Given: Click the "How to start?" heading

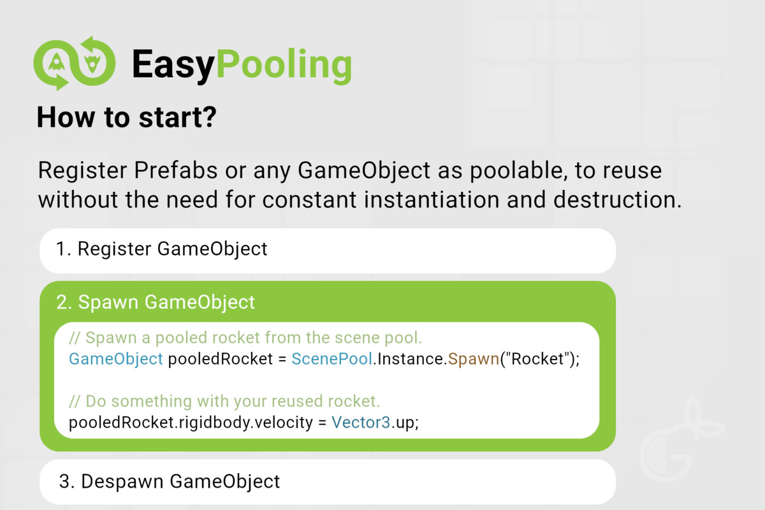Looking at the screenshot, I should [x=126, y=117].
